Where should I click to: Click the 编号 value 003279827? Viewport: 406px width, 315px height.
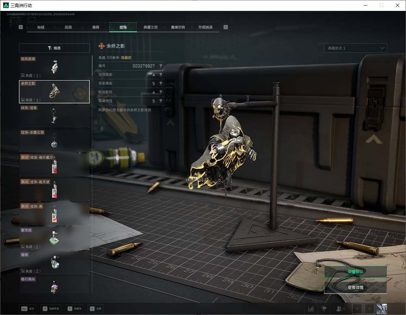point(144,66)
